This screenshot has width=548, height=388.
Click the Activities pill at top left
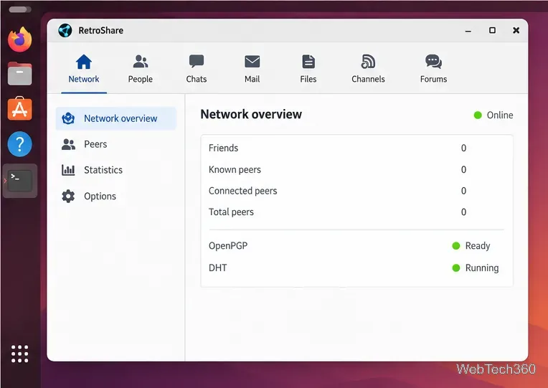(20, 9)
